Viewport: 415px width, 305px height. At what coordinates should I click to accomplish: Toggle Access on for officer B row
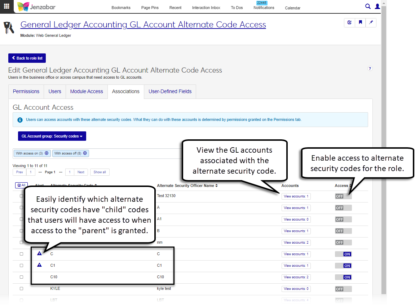pyautogui.click(x=343, y=231)
